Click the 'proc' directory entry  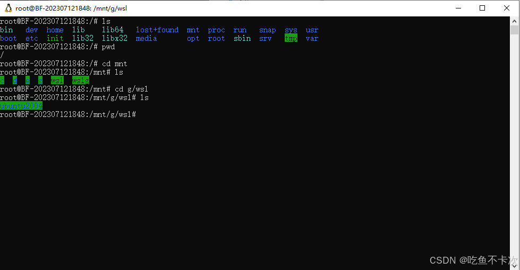[217, 30]
